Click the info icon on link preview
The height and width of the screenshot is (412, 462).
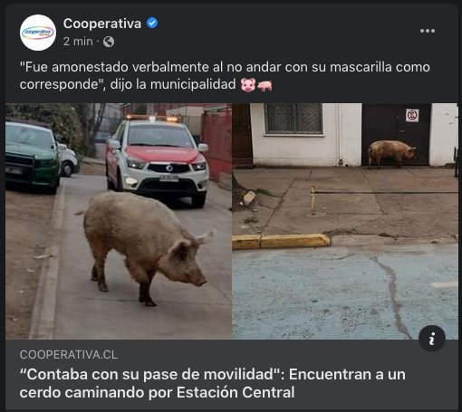pyautogui.click(x=432, y=339)
